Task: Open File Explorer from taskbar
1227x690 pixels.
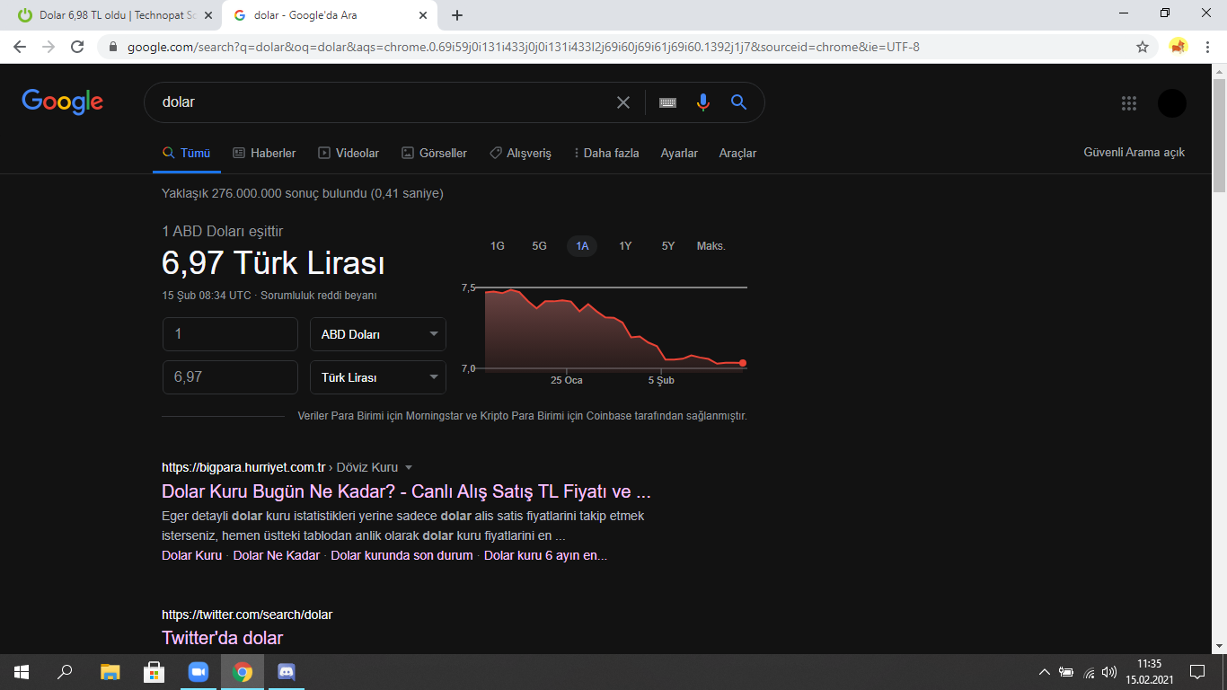Action: (x=110, y=672)
